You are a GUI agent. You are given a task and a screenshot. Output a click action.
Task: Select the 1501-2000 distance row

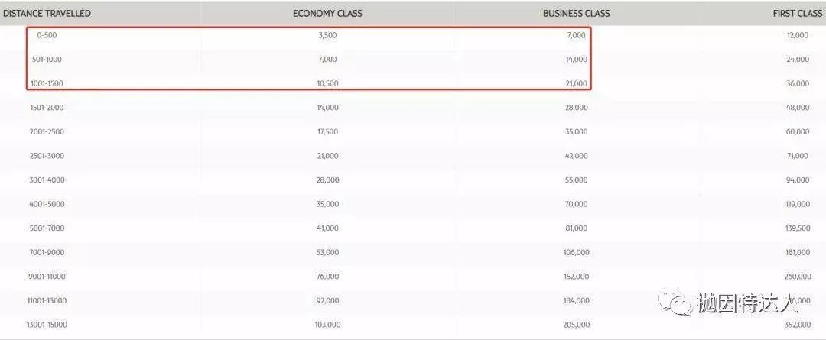point(413,108)
